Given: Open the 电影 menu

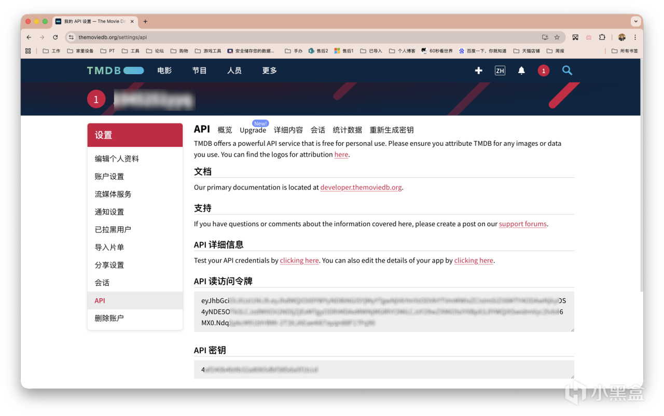Looking at the screenshot, I should (164, 71).
